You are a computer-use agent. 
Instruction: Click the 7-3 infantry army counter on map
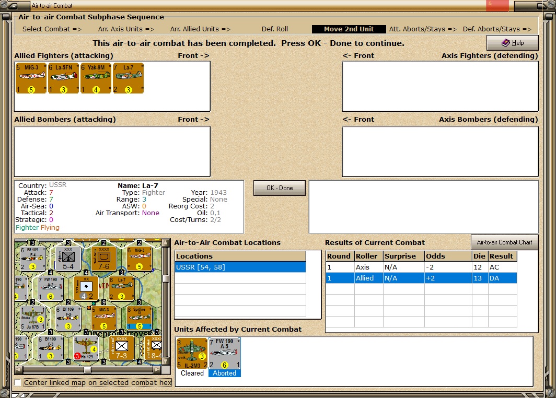click(121, 348)
